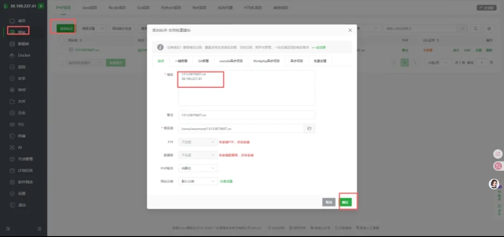This screenshot has width=504, height=237.
Task: Click the 添加站点 button
Action: click(66, 28)
